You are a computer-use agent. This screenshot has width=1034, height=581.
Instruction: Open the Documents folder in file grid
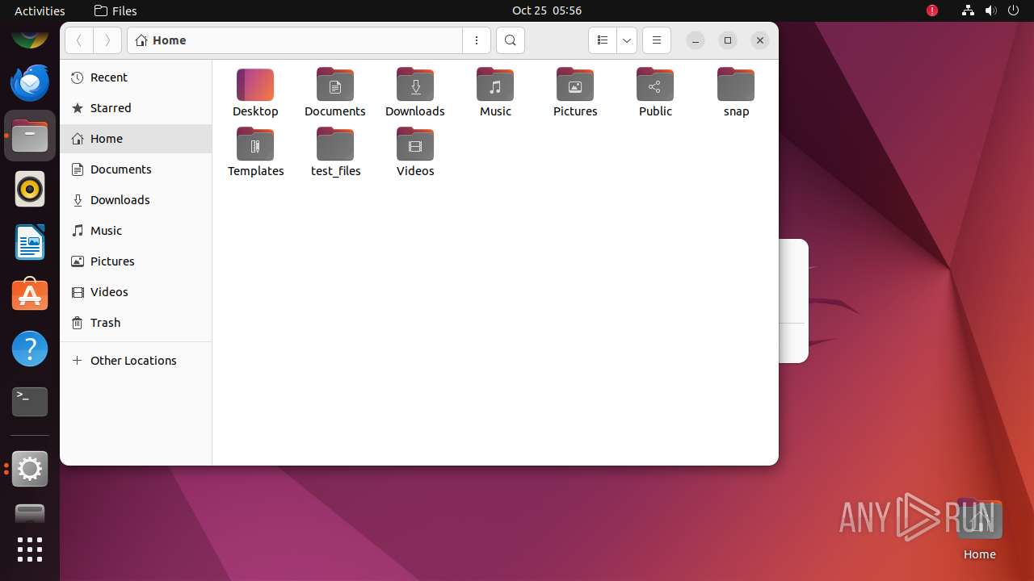(335, 85)
